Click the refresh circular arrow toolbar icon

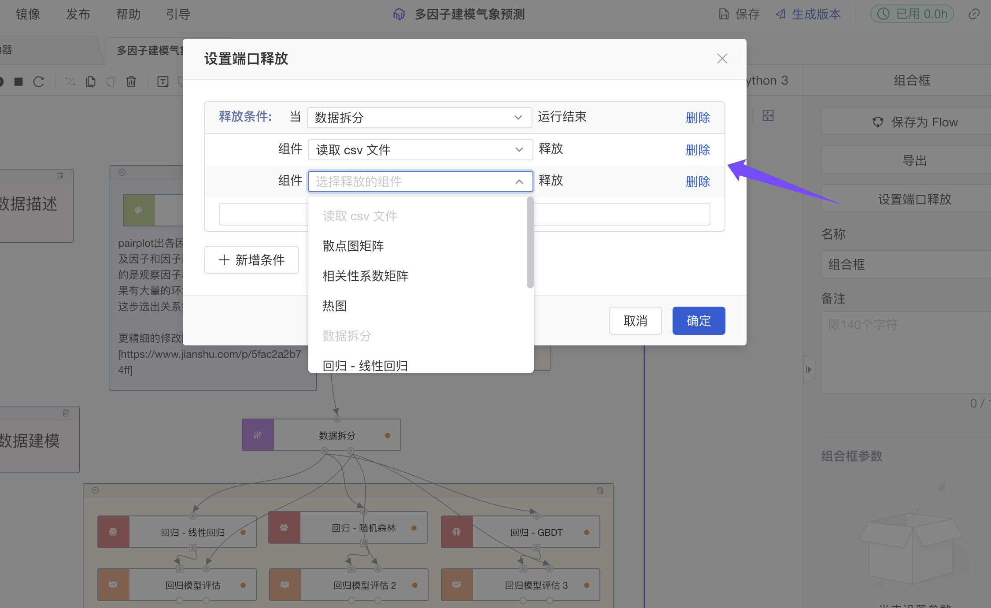(39, 82)
